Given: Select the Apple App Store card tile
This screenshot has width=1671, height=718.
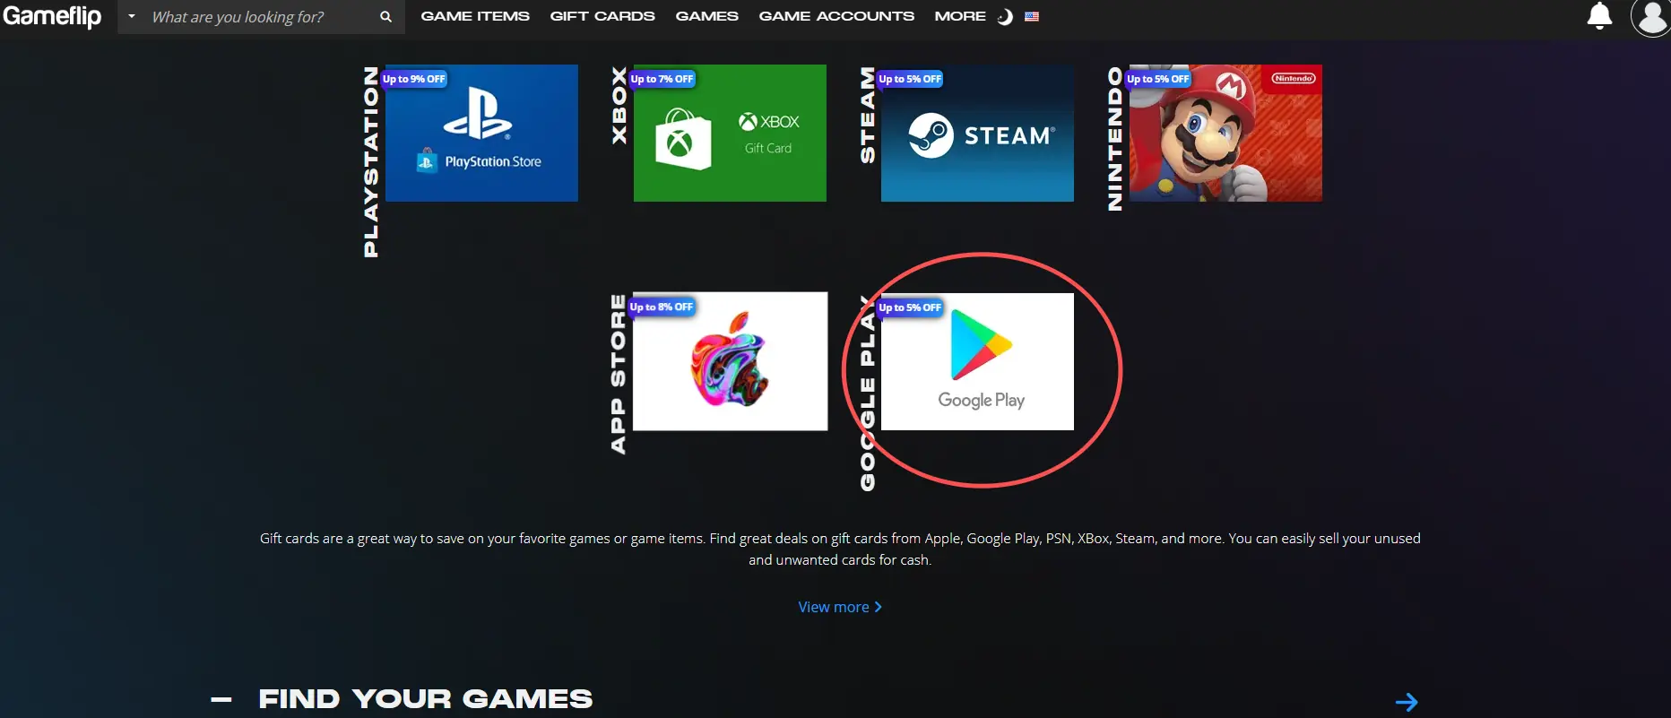Looking at the screenshot, I should (x=730, y=361).
